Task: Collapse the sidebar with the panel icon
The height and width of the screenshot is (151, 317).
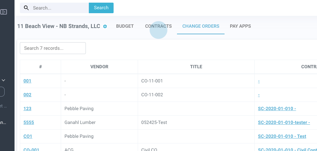Action: pyautogui.click(x=4, y=12)
